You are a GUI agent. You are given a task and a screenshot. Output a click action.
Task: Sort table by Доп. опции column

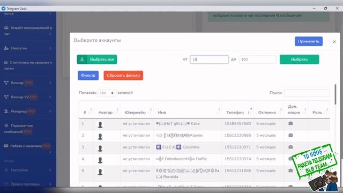[x=296, y=109]
